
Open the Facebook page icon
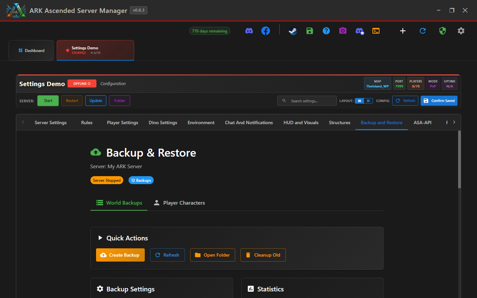coord(266,31)
